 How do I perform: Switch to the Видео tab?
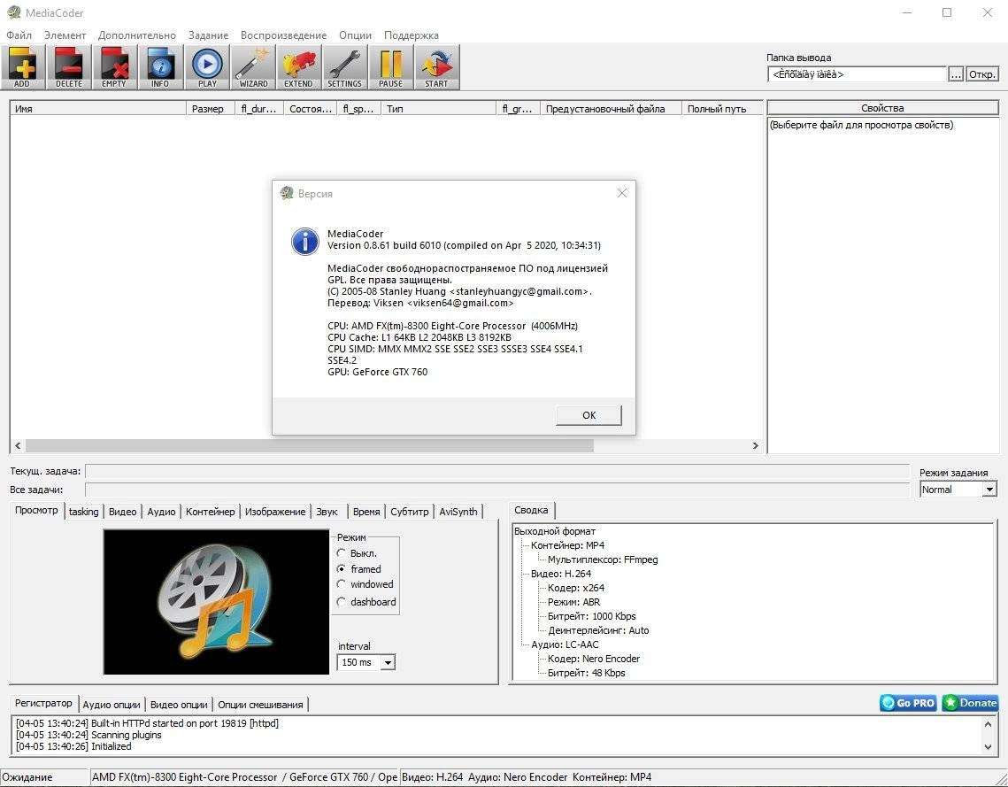pos(123,512)
